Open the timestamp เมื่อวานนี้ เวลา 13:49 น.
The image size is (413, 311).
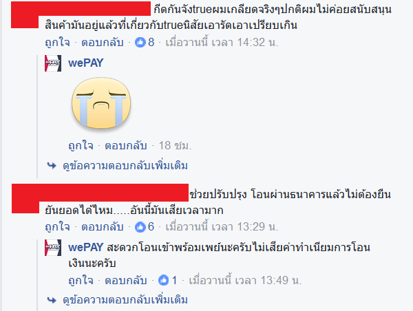coord(245,281)
